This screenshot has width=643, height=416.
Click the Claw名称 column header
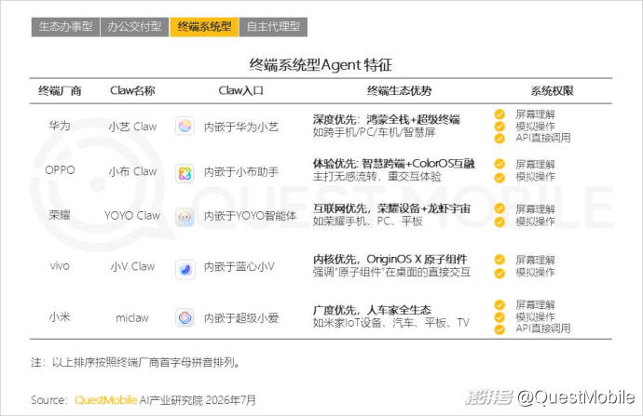[132, 90]
